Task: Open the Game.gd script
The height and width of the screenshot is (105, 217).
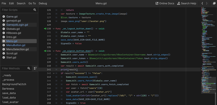Action: click(x=19, y=16)
